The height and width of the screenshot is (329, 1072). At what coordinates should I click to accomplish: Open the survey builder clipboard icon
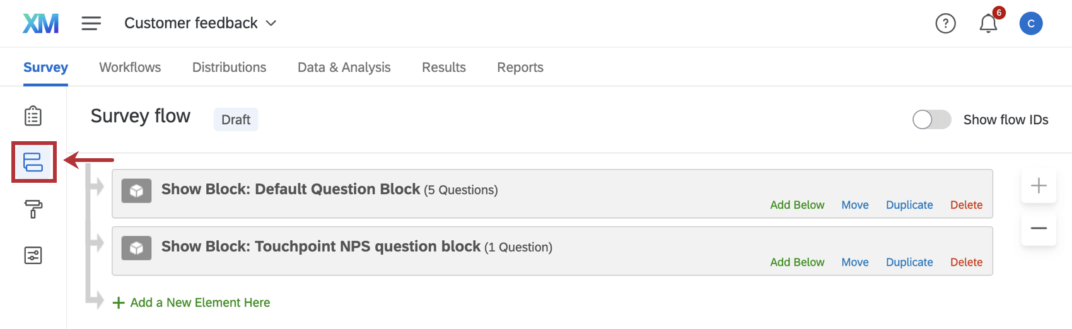click(33, 116)
